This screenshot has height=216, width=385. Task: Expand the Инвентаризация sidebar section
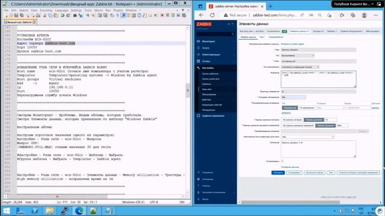coord(215,55)
